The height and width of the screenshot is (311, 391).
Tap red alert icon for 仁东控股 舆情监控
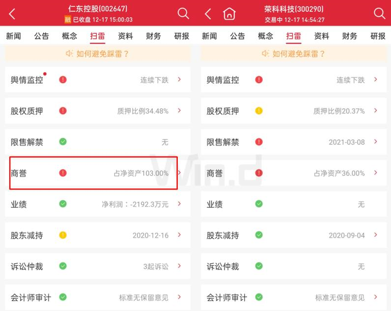(63, 79)
